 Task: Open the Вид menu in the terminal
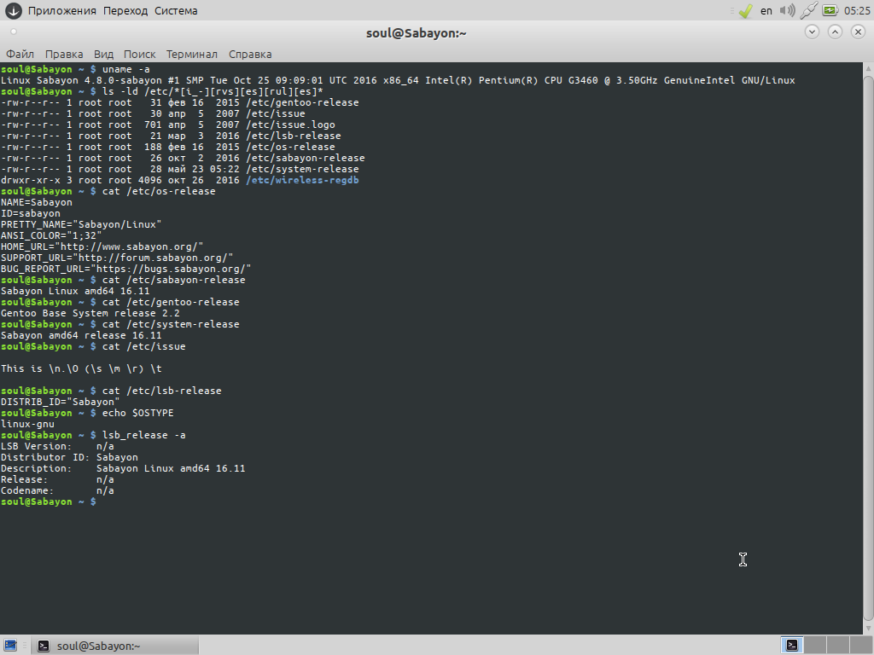pos(103,54)
